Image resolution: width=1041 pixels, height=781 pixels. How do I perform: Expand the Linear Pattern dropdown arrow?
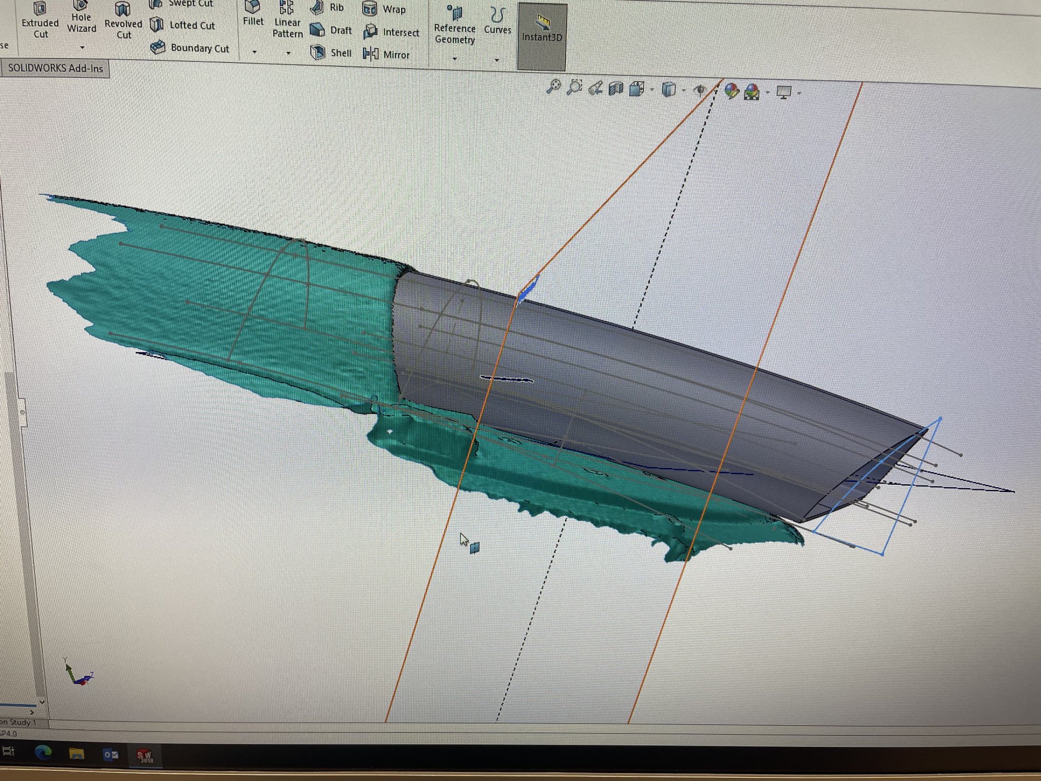tap(288, 54)
